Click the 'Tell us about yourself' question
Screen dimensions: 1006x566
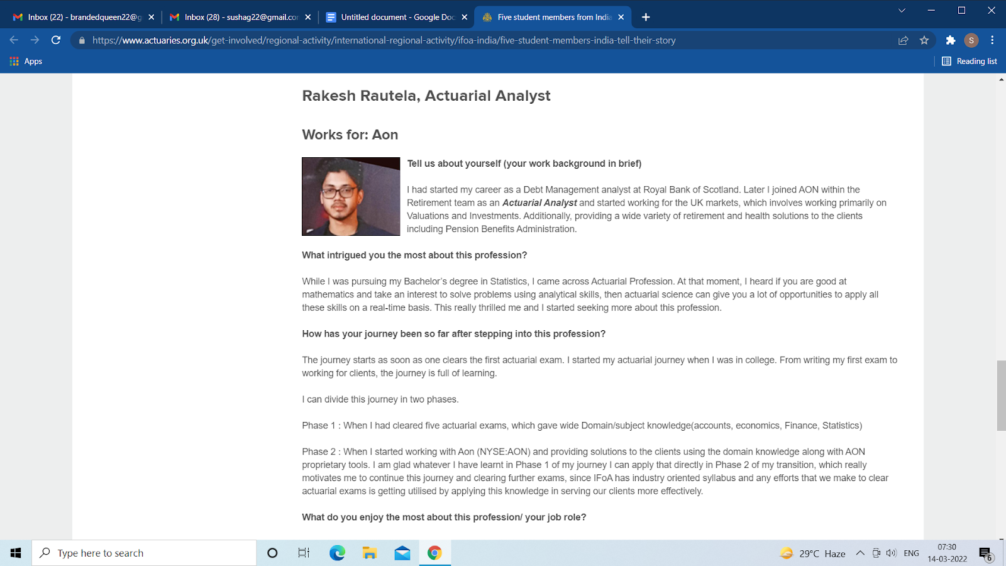coord(524,164)
